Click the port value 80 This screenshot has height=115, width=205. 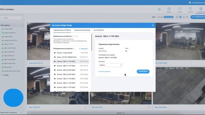tap(126, 51)
